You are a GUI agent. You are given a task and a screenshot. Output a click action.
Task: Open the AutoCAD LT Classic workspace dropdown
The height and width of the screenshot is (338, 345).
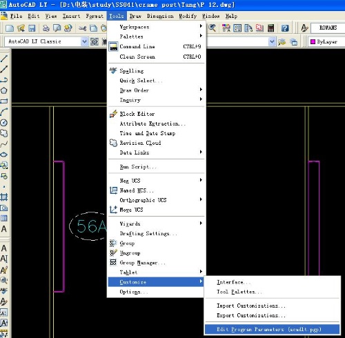click(84, 41)
